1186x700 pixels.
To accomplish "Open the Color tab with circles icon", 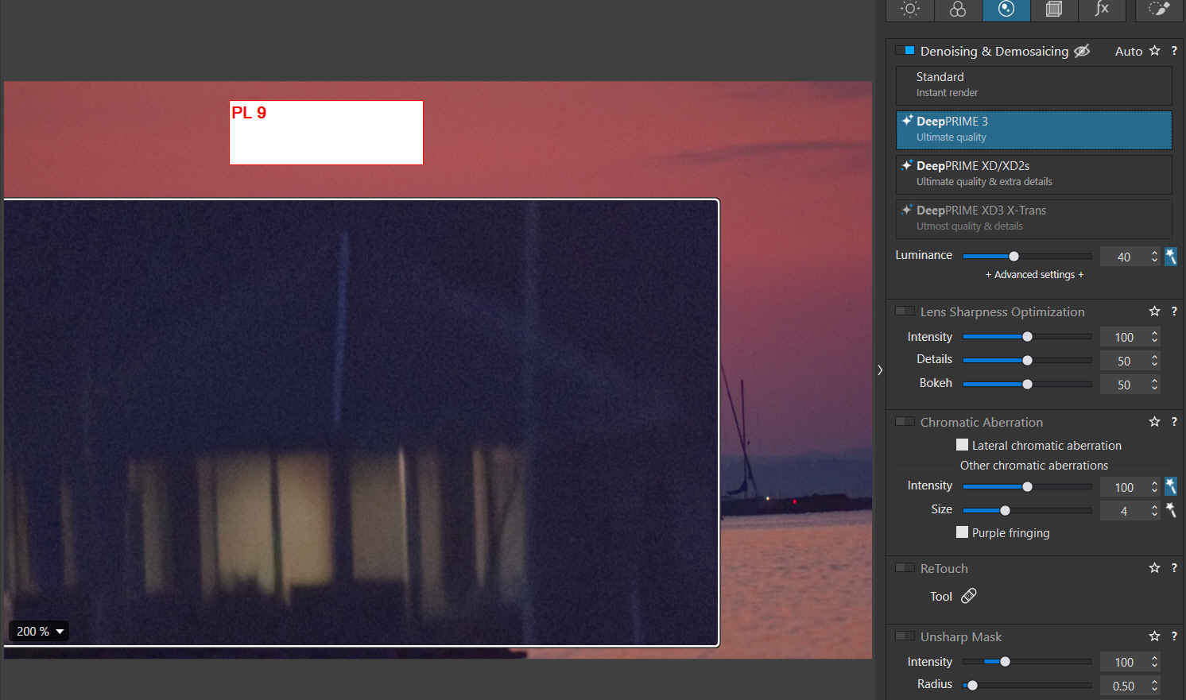I will click(x=958, y=10).
